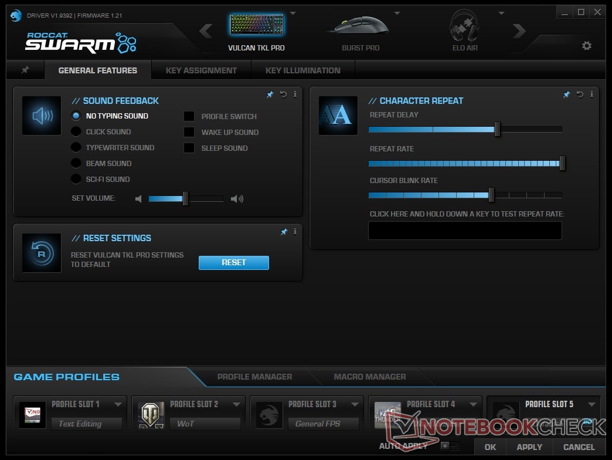The width and height of the screenshot is (612, 460).
Task: Click the Repeat Delay slider handle
Action: coord(497,129)
